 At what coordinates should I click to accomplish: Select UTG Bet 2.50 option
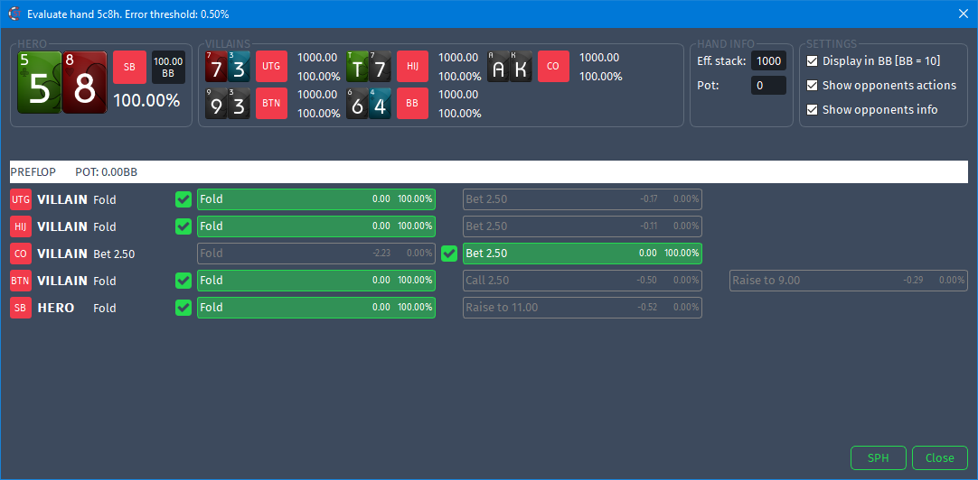click(583, 199)
